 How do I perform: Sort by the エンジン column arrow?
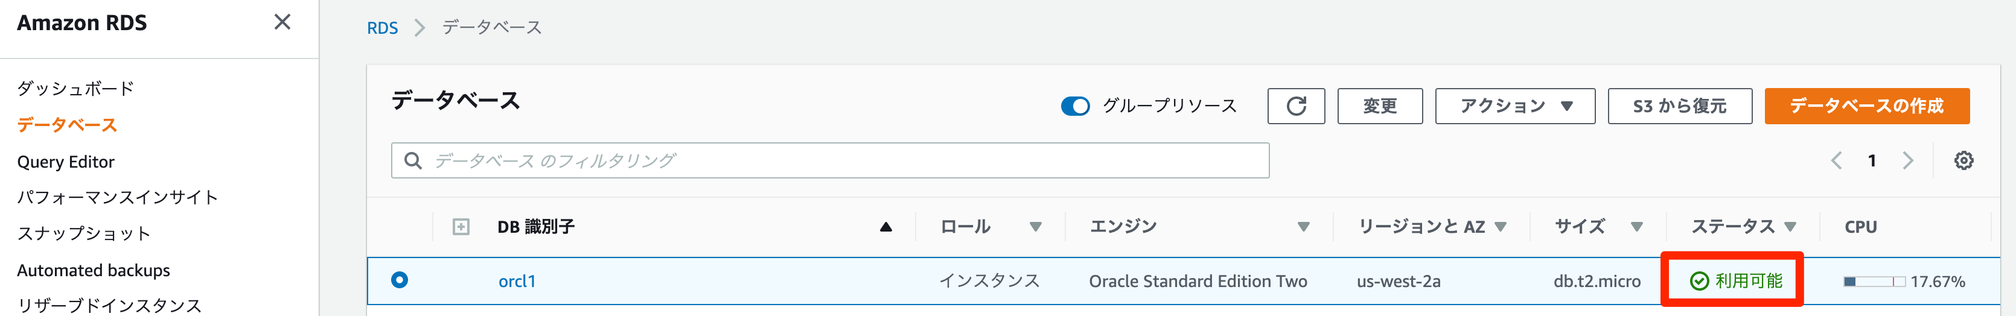(x=1303, y=227)
